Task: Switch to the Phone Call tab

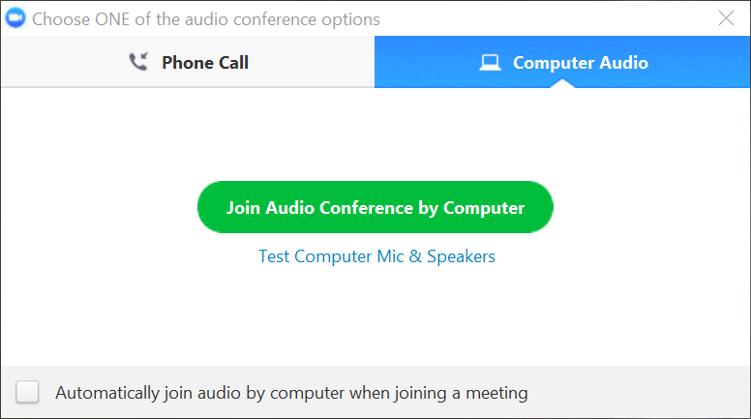Action: pyautogui.click(x=188, y=63)
